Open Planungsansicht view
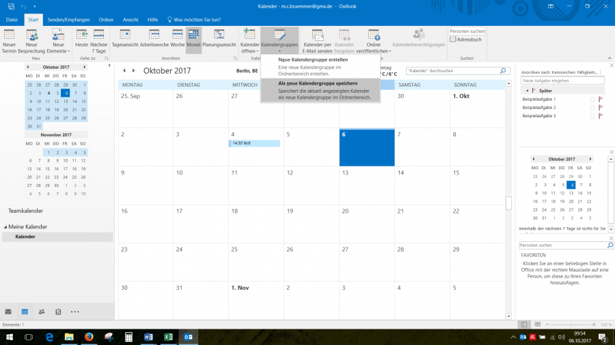Viewport: 615px width, 345px height. pyautogui.click(x=219, y=38)
